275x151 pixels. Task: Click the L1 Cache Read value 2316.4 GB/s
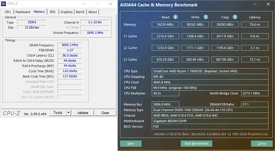tap(165, 36)
